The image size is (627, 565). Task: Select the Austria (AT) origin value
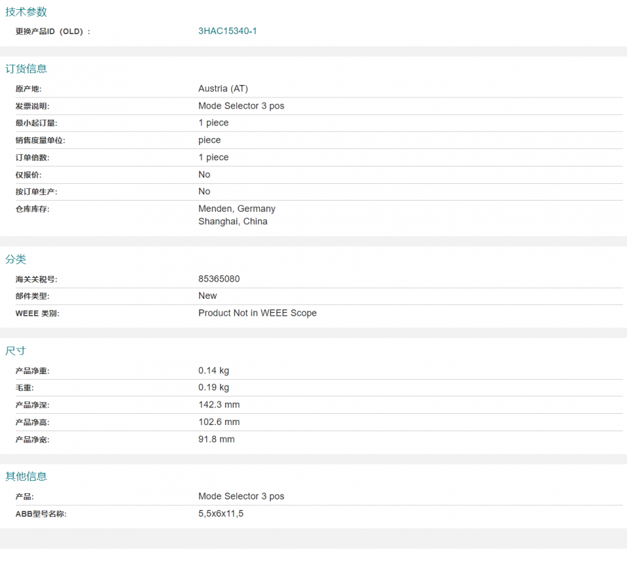[223, 88]
